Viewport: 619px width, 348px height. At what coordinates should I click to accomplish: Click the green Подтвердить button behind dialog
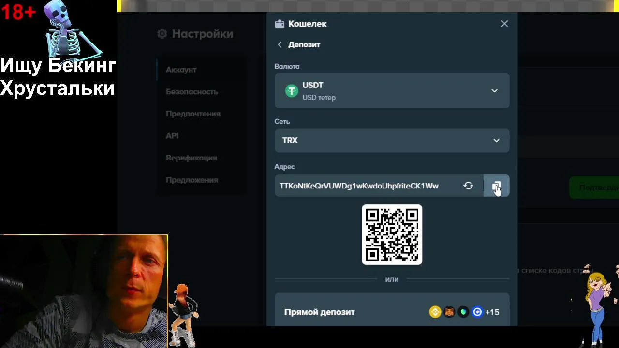(x=594, y=188)
